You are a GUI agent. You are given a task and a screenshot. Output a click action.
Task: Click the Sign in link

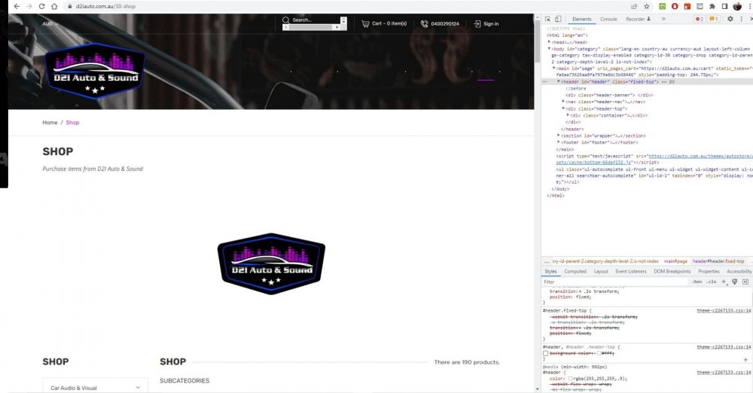pyautogui.click(x=491, y=23)
